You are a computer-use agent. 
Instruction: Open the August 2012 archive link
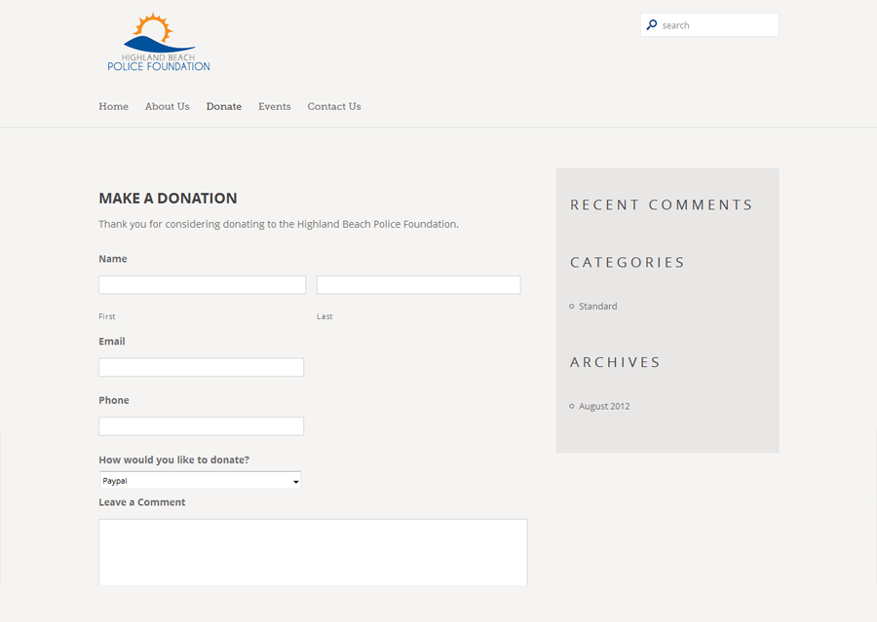604,407
